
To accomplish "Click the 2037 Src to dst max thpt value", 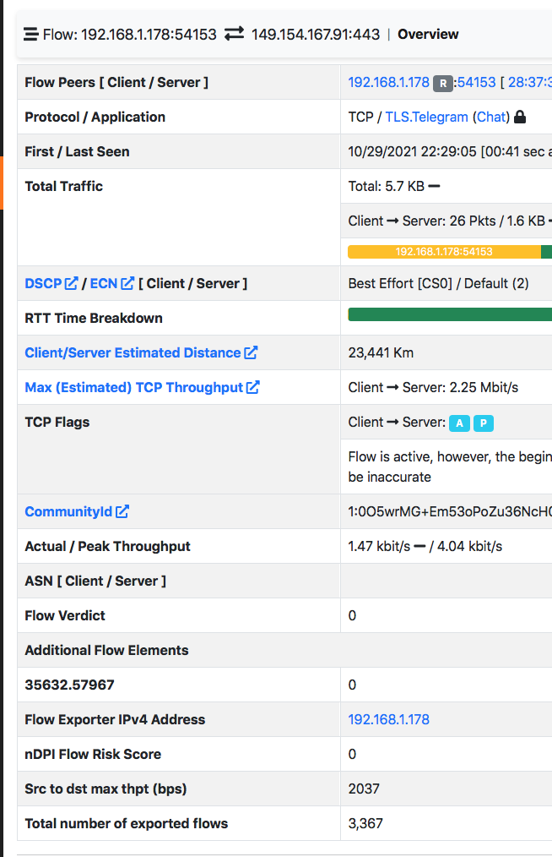I will pyautogui.click(x=364, y=789).
